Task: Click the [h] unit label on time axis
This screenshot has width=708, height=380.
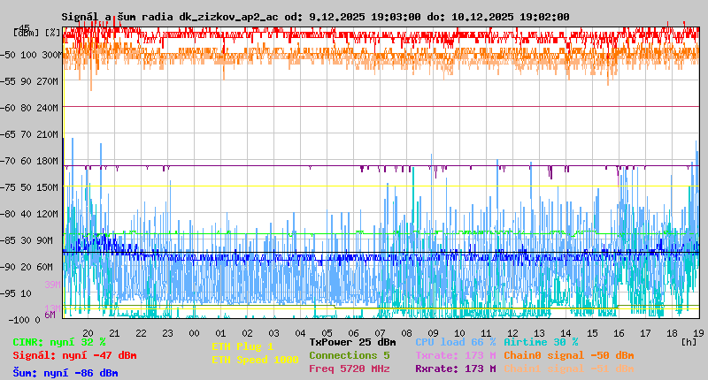Action: 689,340
